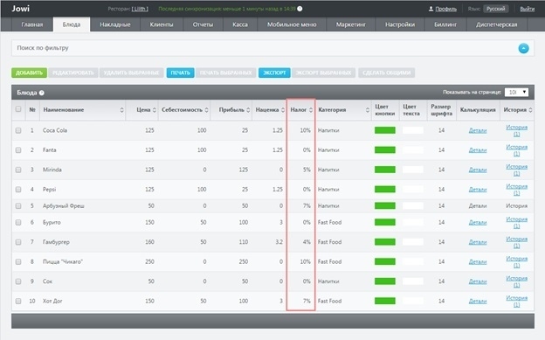Sort by Налог column sort arrows
545x340 pixels.
[x=311, y=110]
